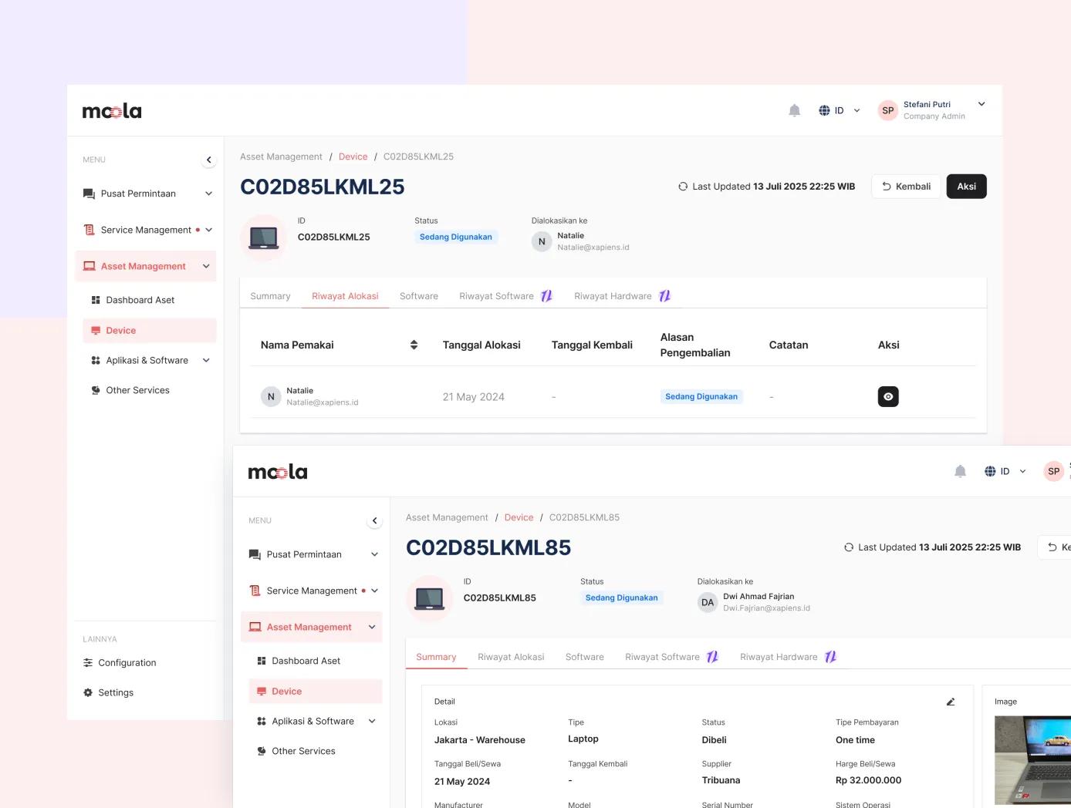Open Settings gear item in sidebar

click(x=116, y=692)
